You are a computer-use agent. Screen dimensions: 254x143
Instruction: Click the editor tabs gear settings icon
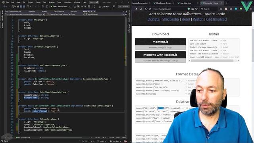pyautogui.click(x=126, y=12)
